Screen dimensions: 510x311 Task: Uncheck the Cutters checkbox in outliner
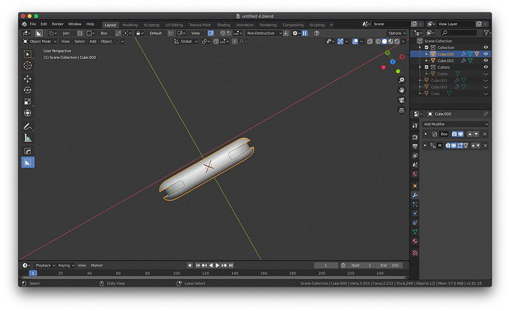pos(426,67)
